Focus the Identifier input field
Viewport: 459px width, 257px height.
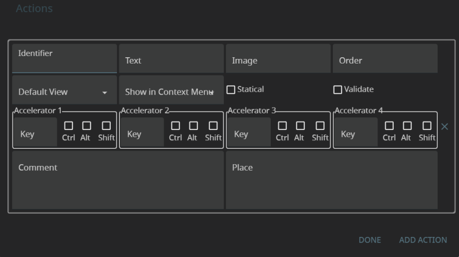[x=64, y=60]
